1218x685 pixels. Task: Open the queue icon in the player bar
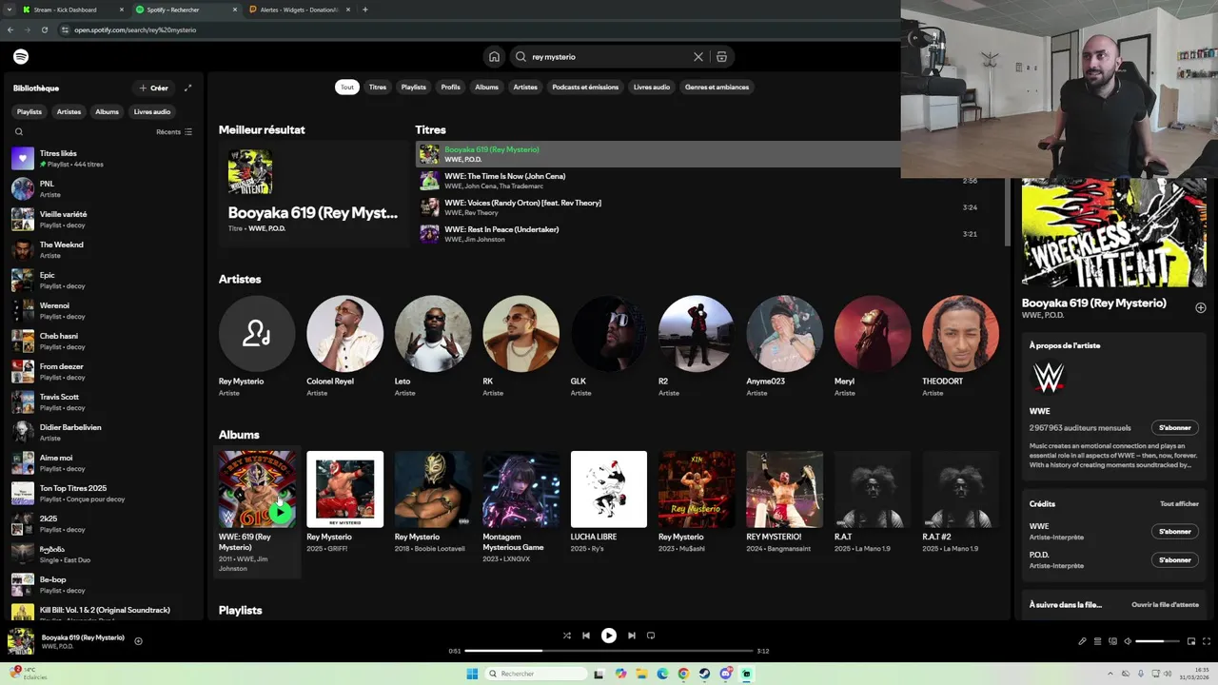click(x=1097, y=641)
